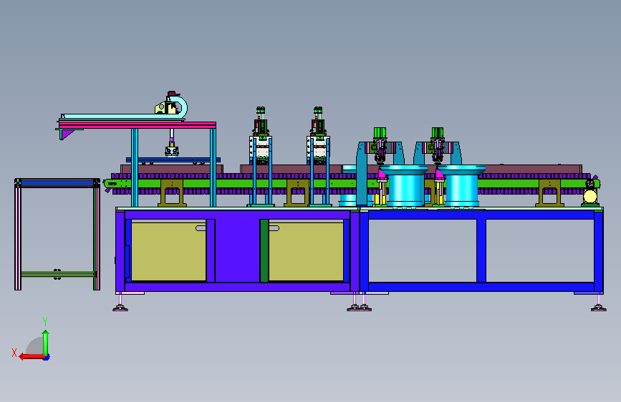
Task: Select the dark green post between cabinet doors
Action: pos(264,251)
